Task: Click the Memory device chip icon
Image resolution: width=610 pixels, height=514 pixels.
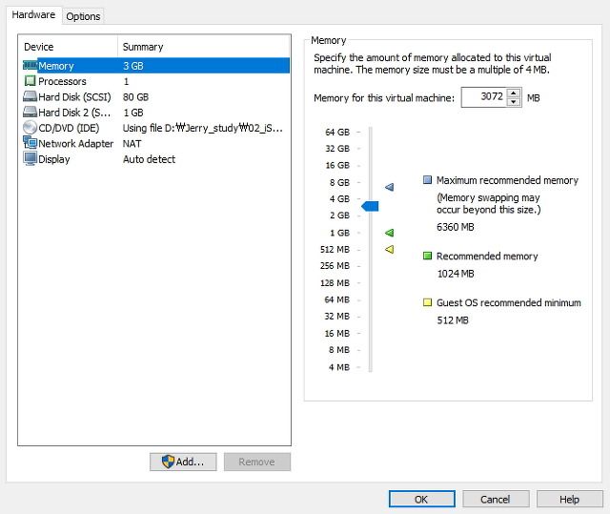Action: pyautogui.click(x=30, y=65)
